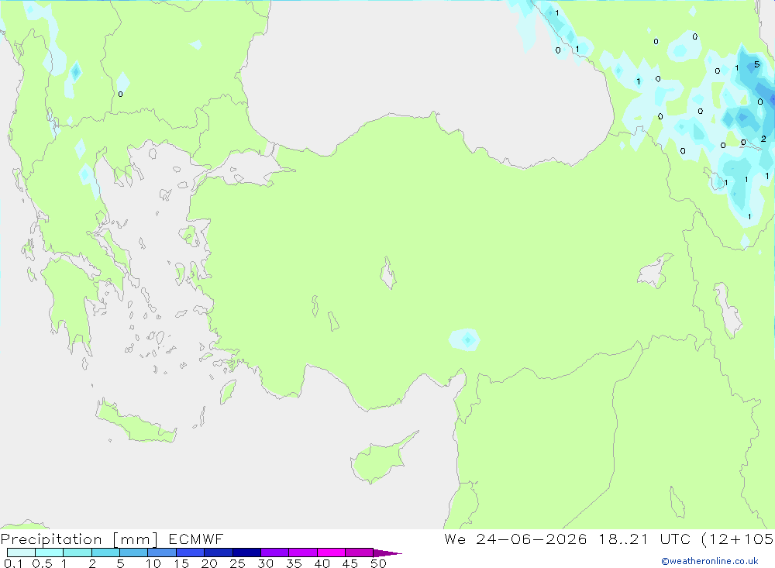Choose the 45–50 mm legend color swatch
Screen dimensions: 775x568
point(360,553)
